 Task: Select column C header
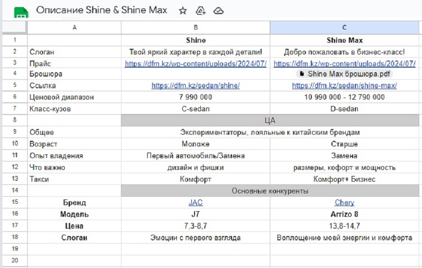[x=344, y=28]
